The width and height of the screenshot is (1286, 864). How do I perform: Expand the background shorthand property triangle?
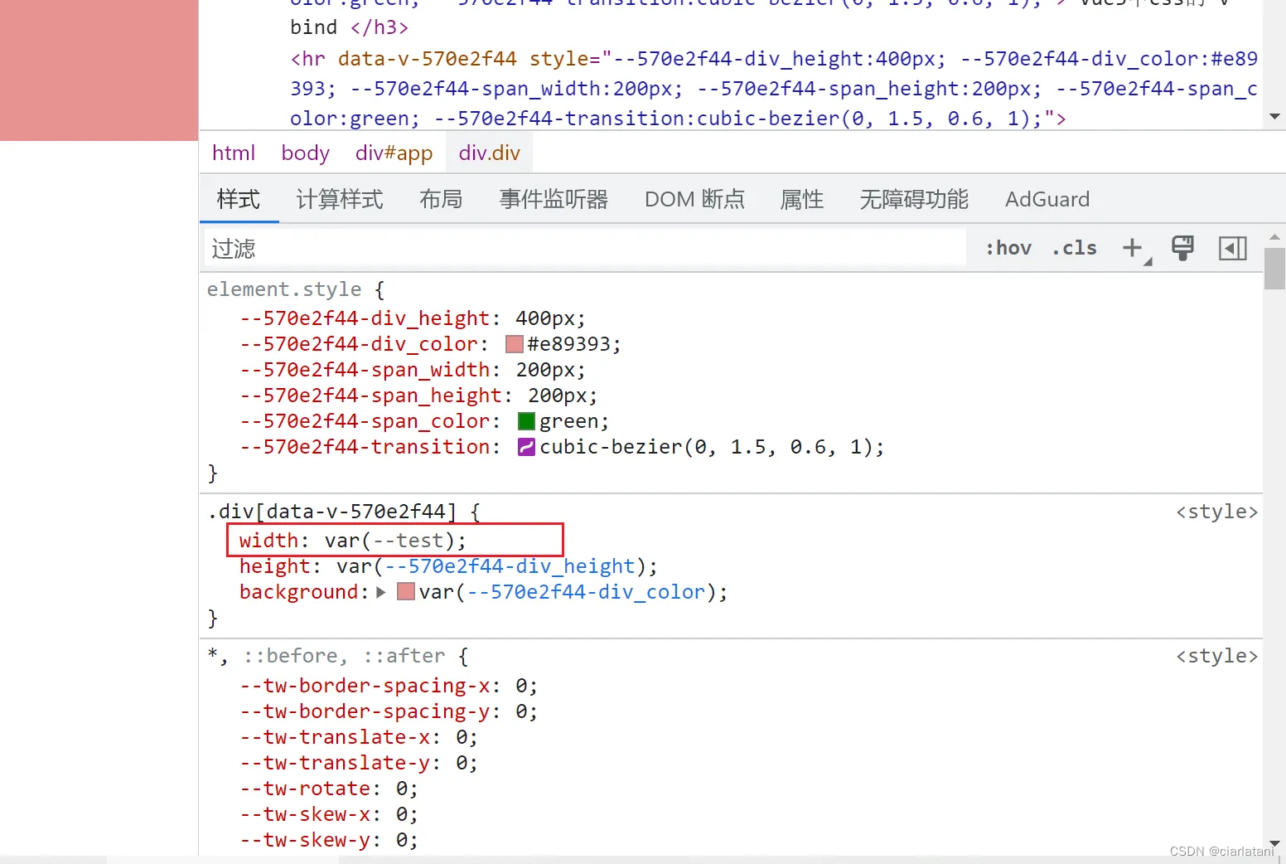(x=381, y=592)
